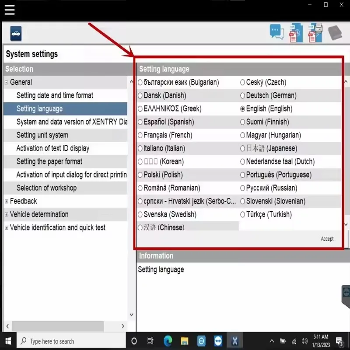The width and height of the screenshot is (350, 350).
Task: Launch XENTRY from the taskbar
Action: 235,341
